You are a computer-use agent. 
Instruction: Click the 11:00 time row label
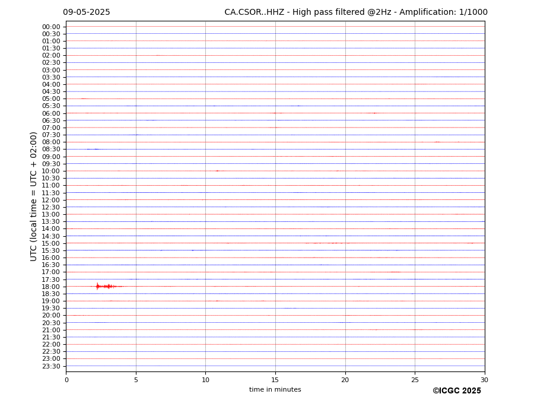point(51,186)
